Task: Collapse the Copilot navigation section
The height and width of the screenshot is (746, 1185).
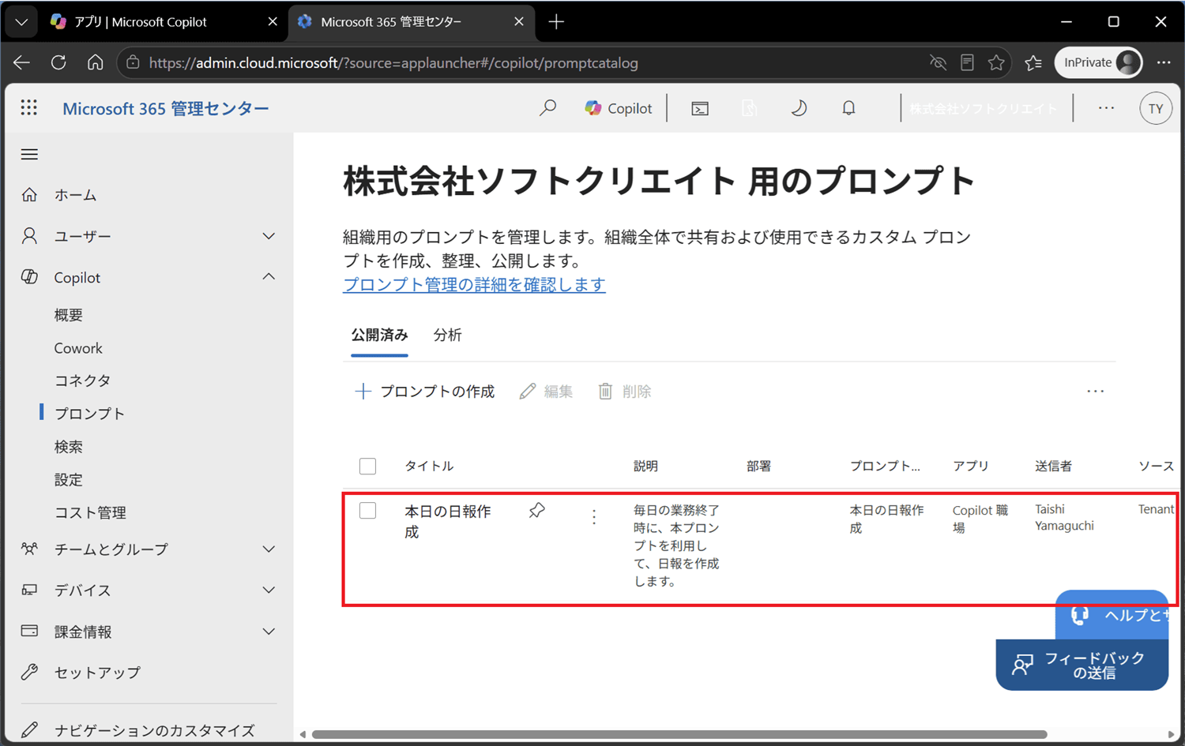Action: click(269, 277)
